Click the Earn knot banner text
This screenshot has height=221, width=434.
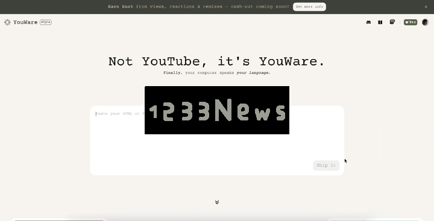pos(198,7)
